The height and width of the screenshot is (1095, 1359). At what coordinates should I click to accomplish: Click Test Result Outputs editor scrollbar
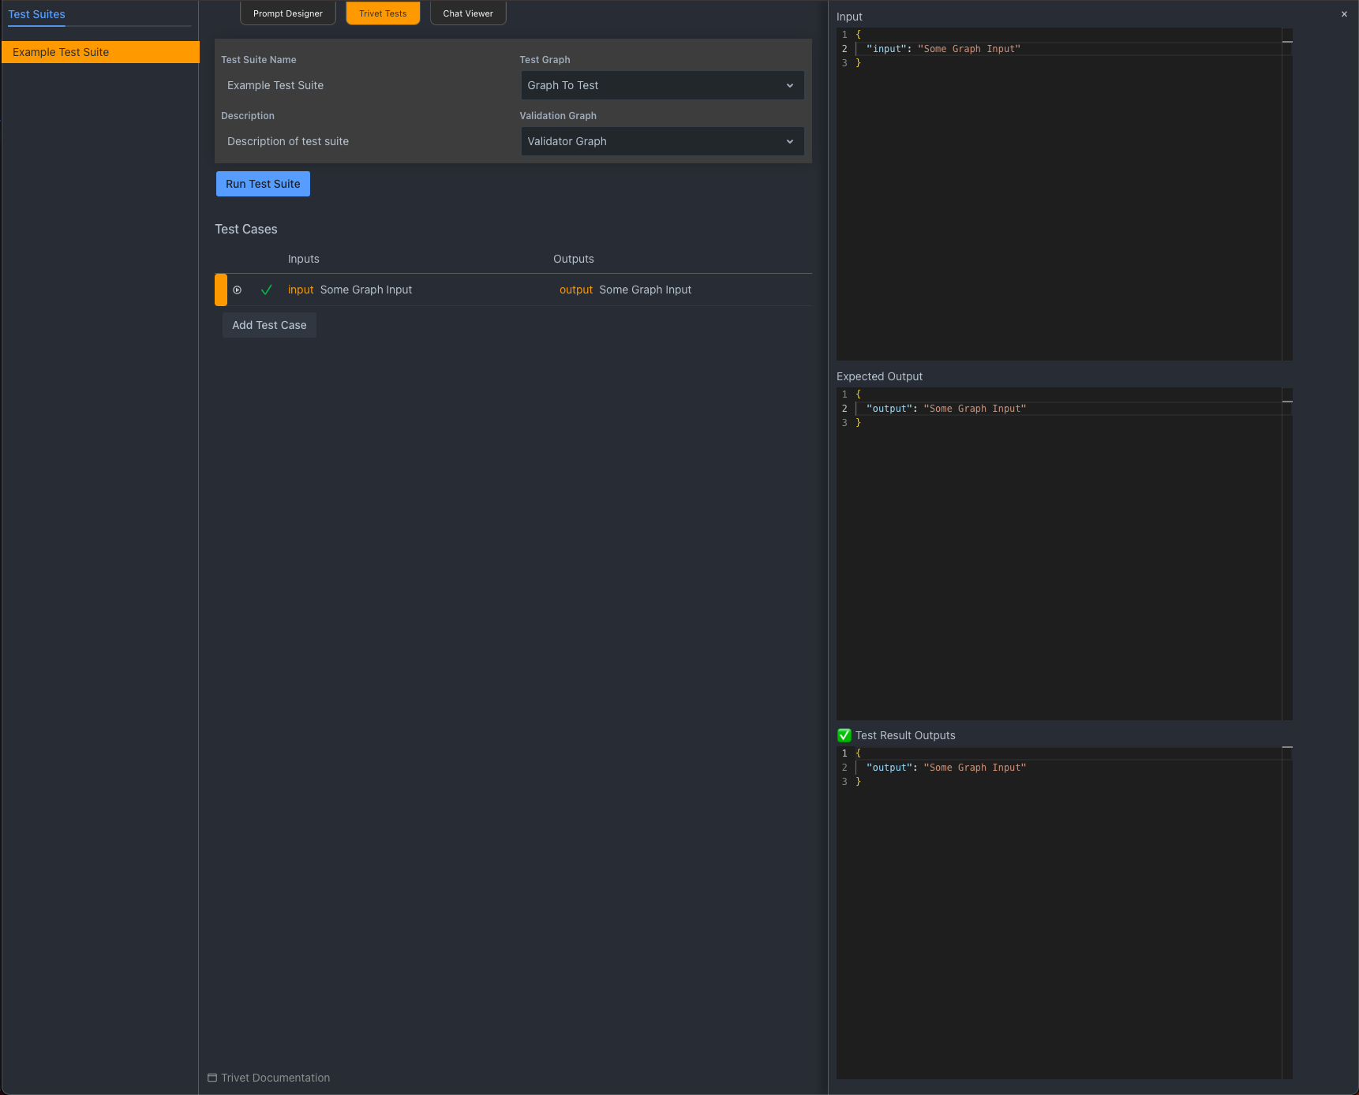click(x=1287, y=914)
